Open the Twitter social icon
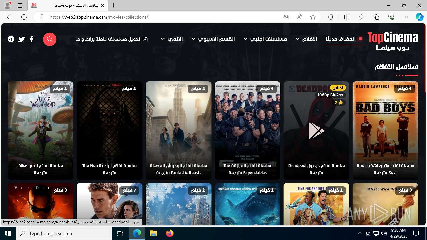Screen dimensions: 427x240 pyautogui.click(x=22, y=39)
